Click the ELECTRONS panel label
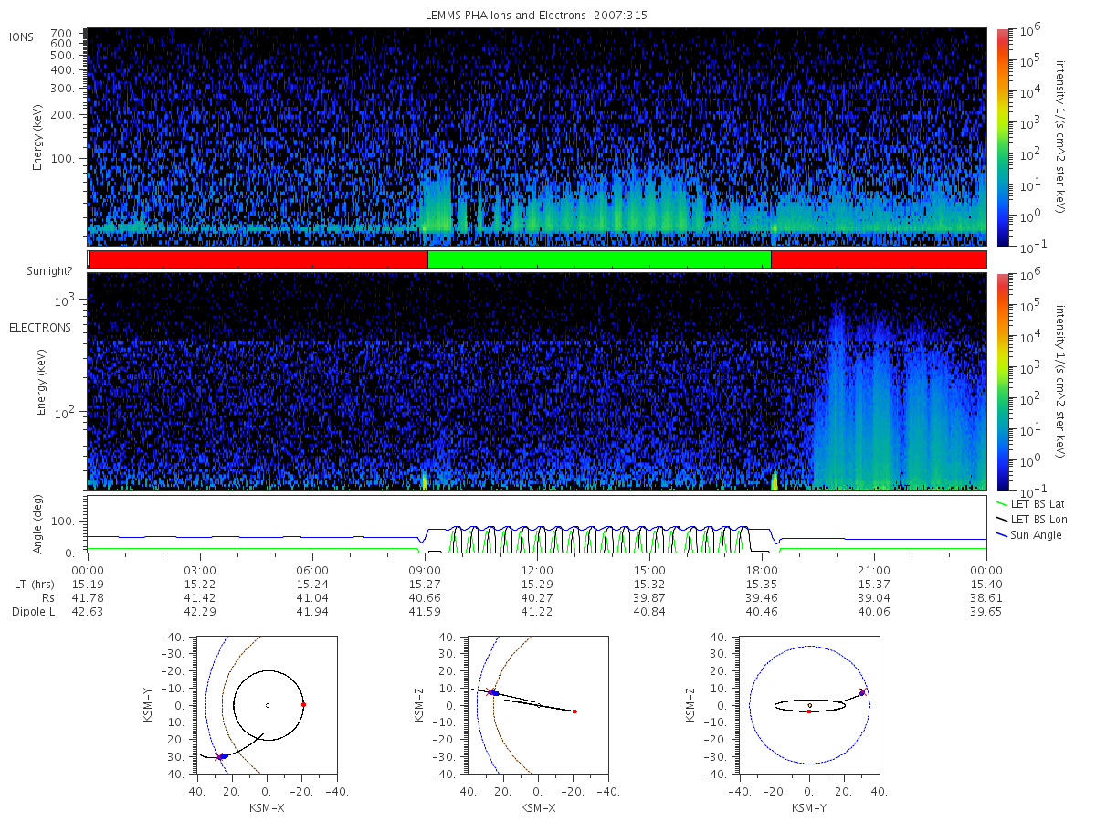 click(x=40, y=327)
